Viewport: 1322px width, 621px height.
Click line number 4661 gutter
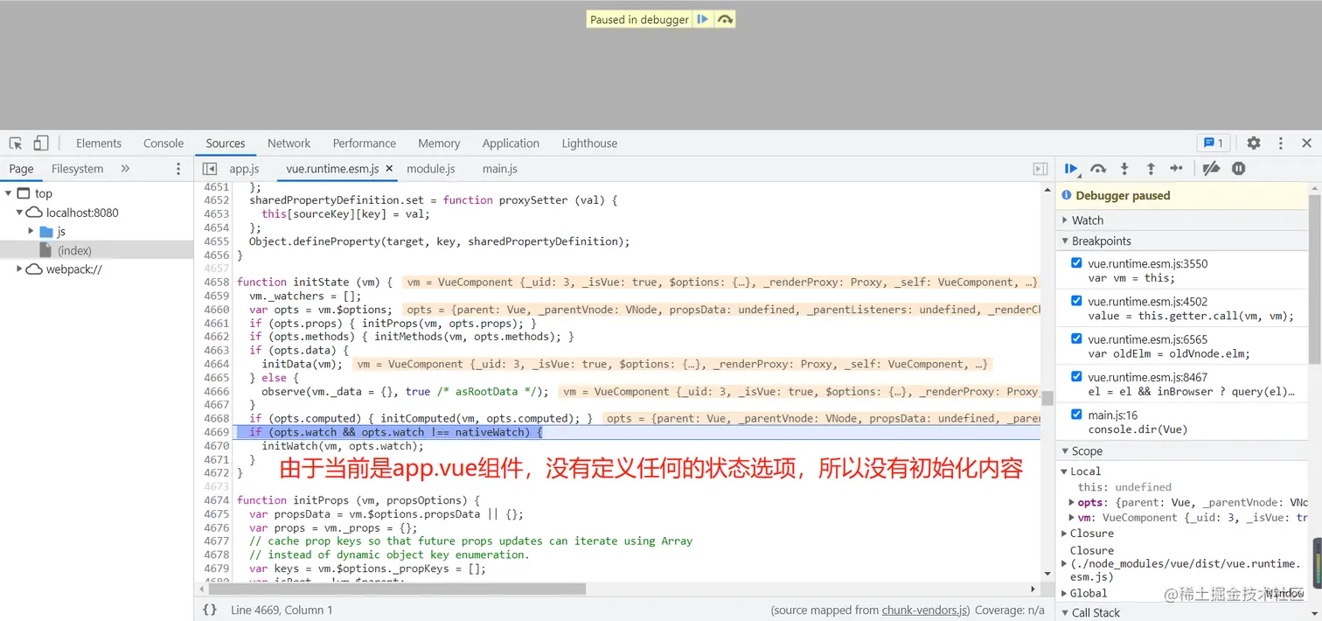pyautogui.click(x=216, y=323)
